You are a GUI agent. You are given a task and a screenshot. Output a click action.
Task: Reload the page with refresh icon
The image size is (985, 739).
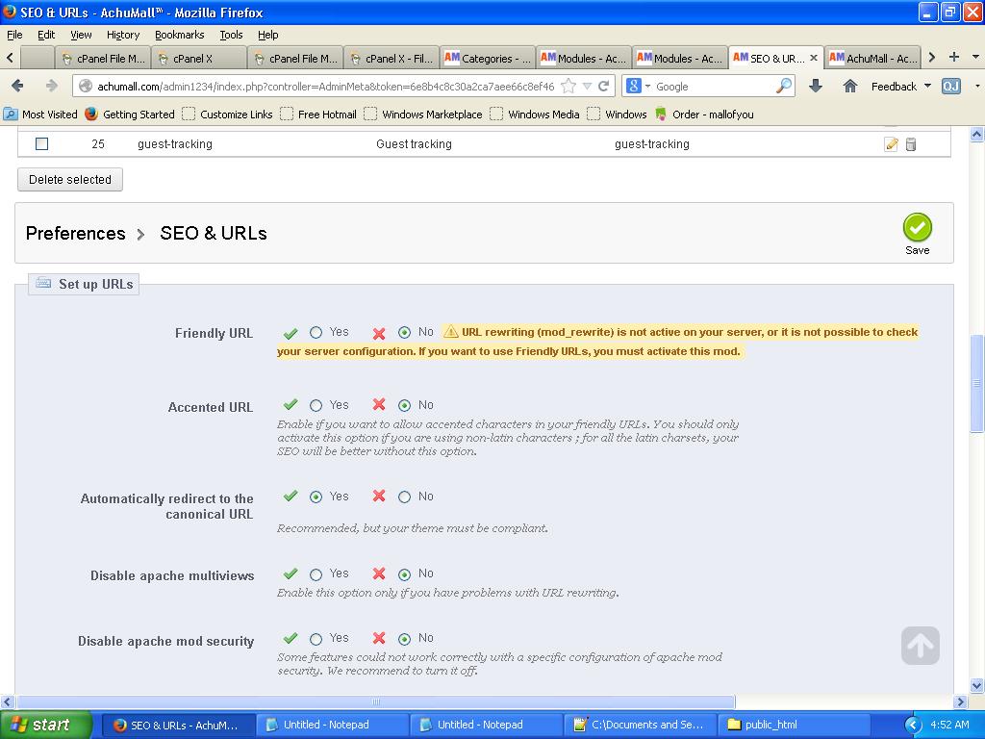[x=604, y=86]
